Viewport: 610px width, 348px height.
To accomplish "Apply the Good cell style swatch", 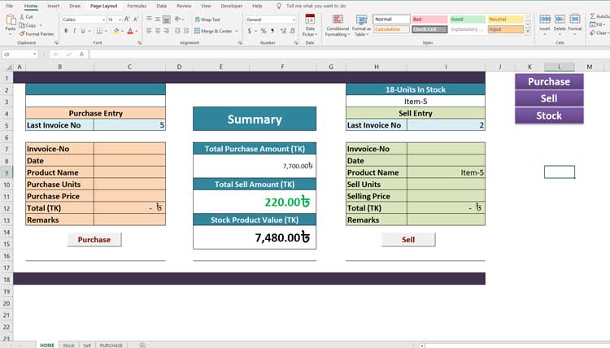I will (465, 20).
